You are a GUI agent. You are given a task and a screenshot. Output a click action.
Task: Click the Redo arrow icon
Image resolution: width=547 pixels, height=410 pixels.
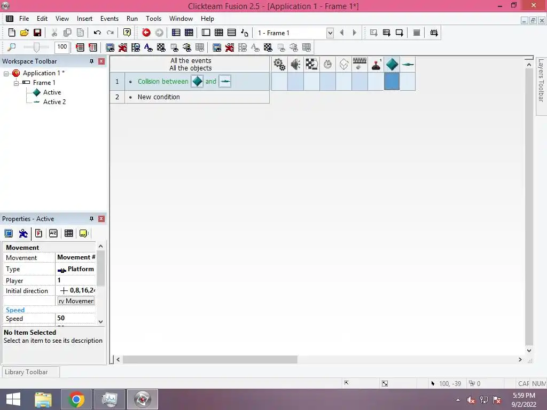click(110, 33)
